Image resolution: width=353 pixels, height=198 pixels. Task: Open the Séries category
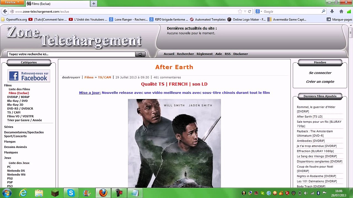pyautogui.click(x=9, y=127)
